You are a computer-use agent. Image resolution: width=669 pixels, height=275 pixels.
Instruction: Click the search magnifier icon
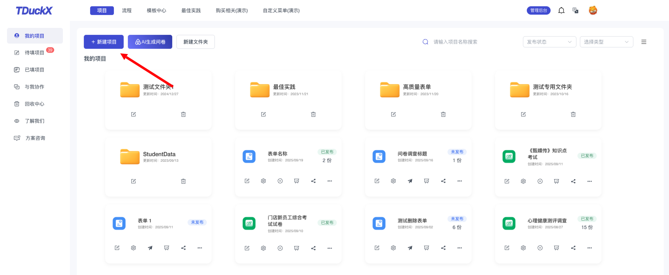(x=426, y=42)
